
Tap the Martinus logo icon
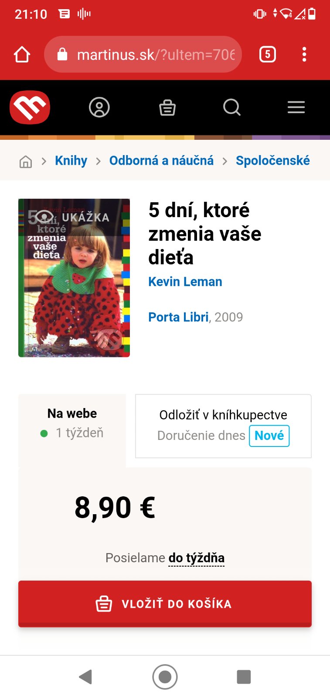pyautogui.click(x=30, y=107)
